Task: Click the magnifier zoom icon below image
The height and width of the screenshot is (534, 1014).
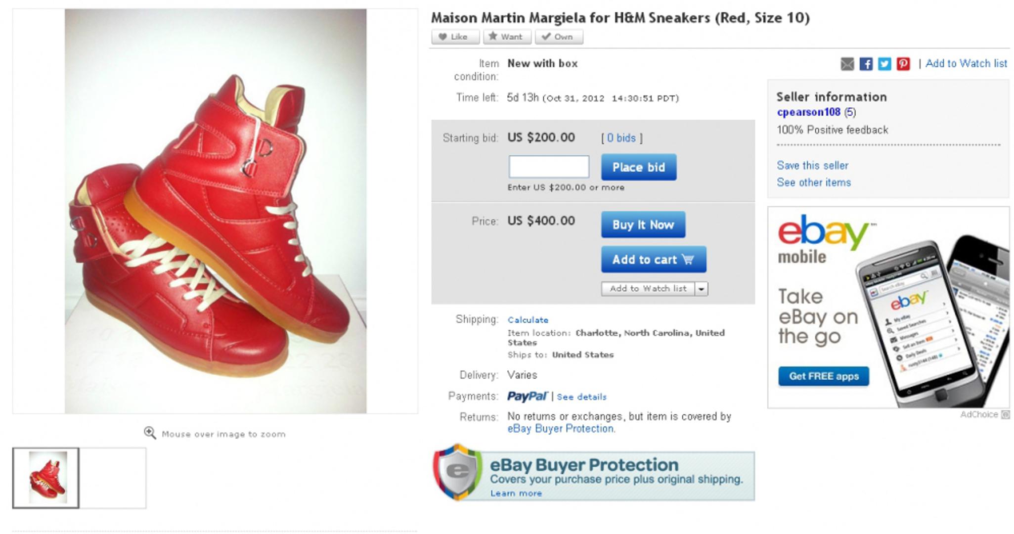Action: [150, 433]
